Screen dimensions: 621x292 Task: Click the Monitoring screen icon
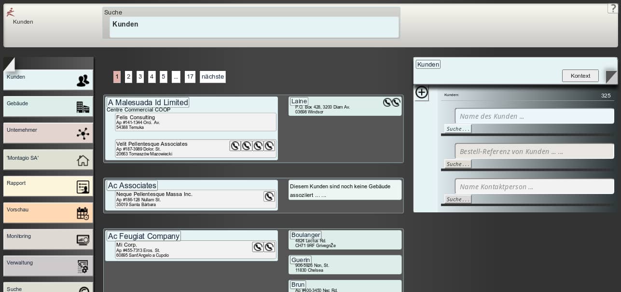83,240
